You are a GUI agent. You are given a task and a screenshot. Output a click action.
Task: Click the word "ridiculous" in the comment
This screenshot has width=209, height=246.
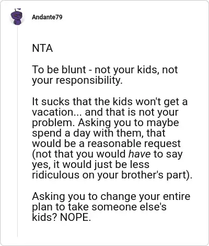(x=55, y=175)
